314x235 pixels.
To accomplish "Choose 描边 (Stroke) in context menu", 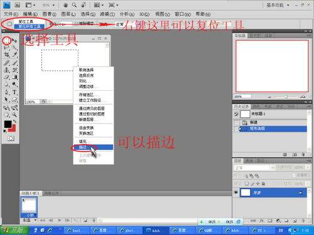I will [93, 147].
